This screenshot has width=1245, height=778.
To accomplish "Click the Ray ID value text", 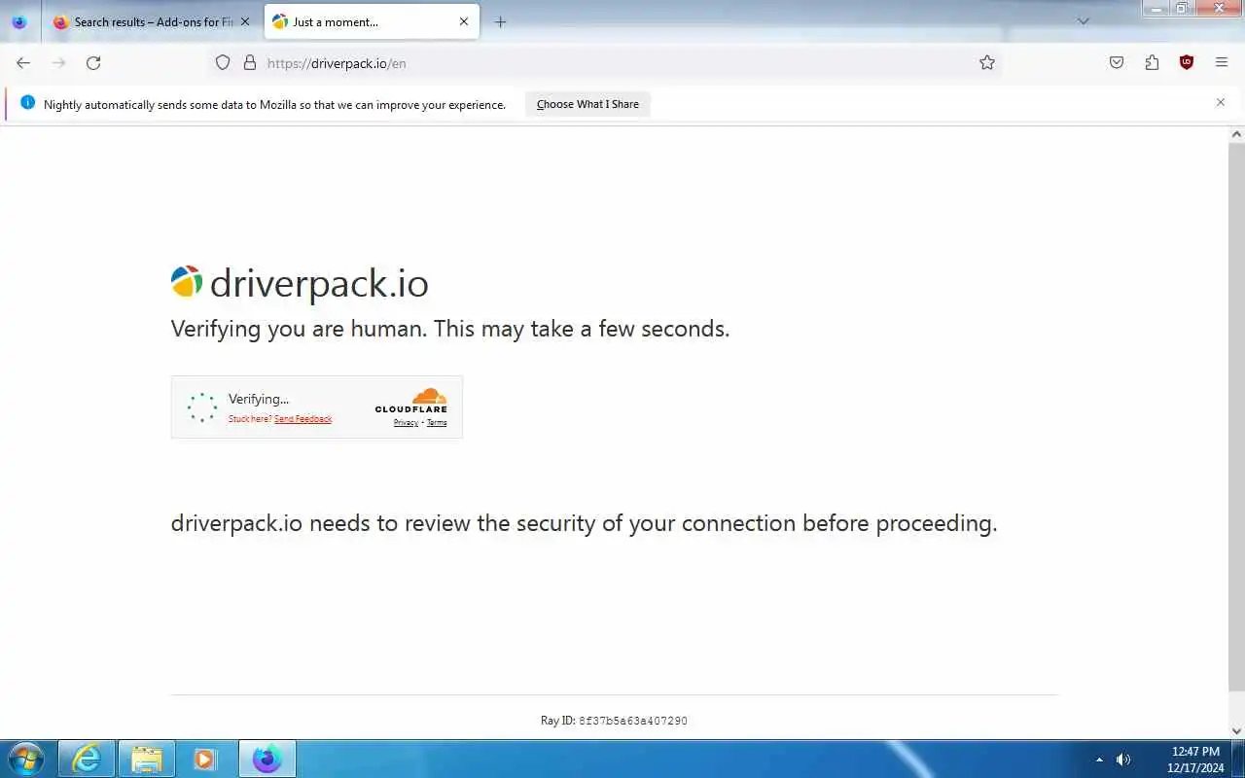I will click(x=633, y=721).
